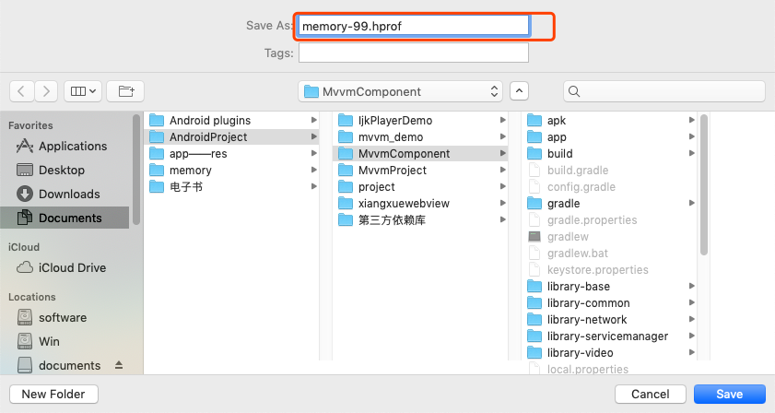Image resolution: width=775 pixels, height=413 pixels.
Task: Eject the documents volume in sidebar
Action: tap(119, 365)
